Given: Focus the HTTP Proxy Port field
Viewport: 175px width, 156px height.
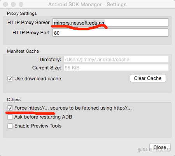Looking at the screenshot, I should coord(110,33).
